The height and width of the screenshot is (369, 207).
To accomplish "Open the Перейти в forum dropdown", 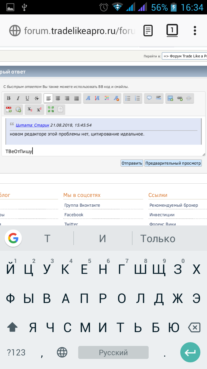I will (x=184, y=56).
